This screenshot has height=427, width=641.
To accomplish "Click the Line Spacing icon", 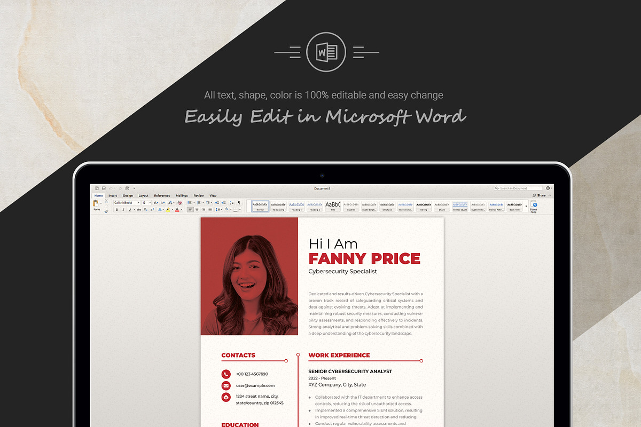I will (x=217, y=210).
